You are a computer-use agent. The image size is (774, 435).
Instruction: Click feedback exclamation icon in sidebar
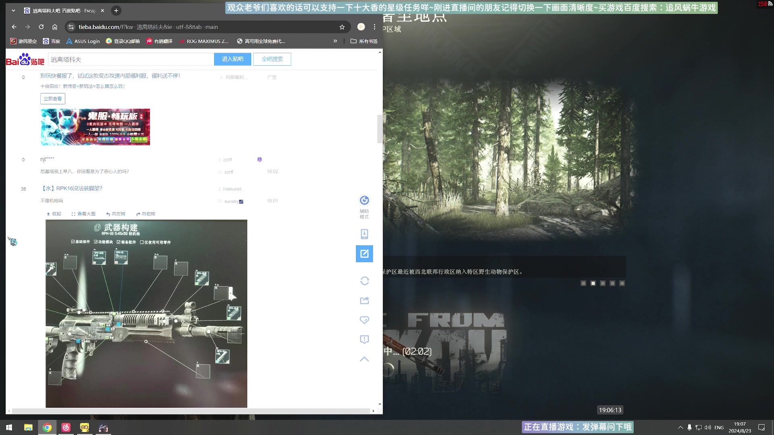click(x=364, y=340)
